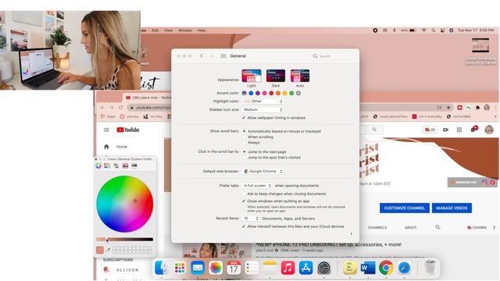This screenshot has width=500, height=281.
Task: Adjust the brightness slider in Colors panel
Action: coord(125,240)
